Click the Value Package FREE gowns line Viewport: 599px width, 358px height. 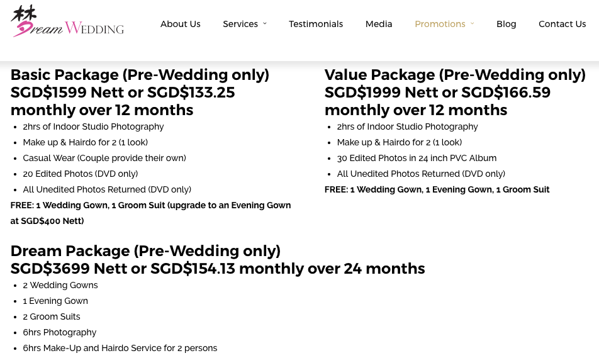[x=437, y=189]
